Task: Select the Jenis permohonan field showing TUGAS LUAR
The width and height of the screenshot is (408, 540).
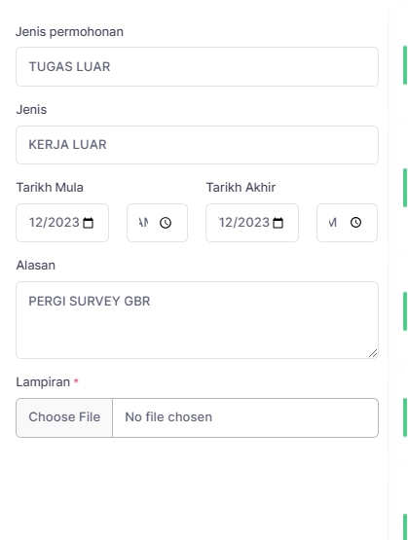Action: tap(197, 67)
